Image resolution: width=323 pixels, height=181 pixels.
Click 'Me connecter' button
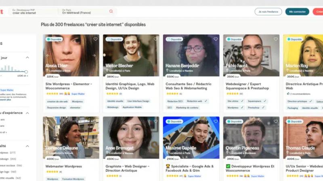tap(297, 12)
